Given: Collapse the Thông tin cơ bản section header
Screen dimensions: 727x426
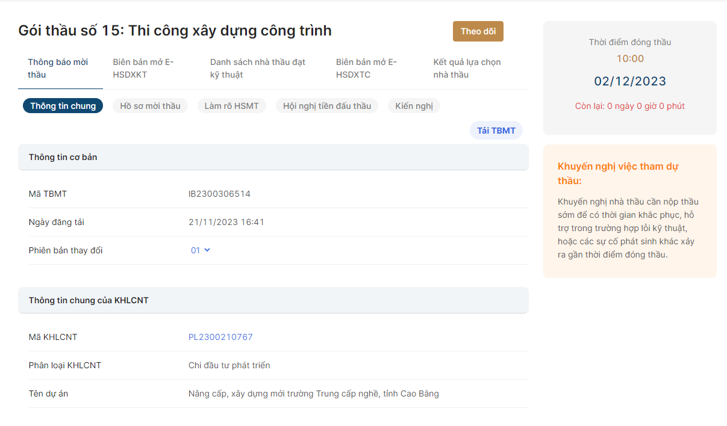Looking at the screenshot, I should (x=273, y=157).
